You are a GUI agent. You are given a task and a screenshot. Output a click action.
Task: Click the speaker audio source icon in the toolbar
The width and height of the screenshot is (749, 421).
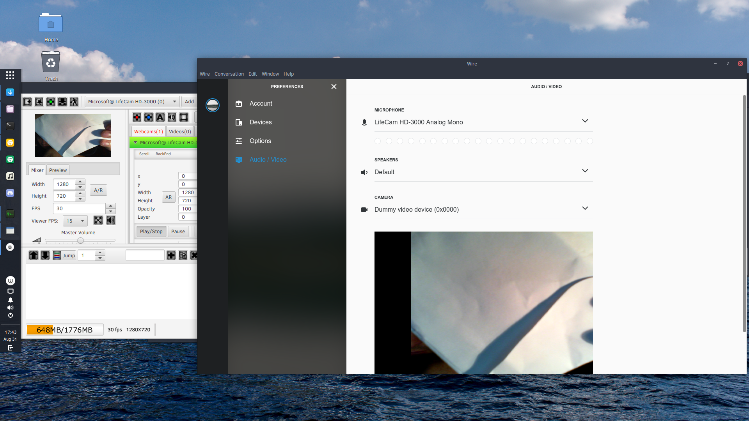172,117
